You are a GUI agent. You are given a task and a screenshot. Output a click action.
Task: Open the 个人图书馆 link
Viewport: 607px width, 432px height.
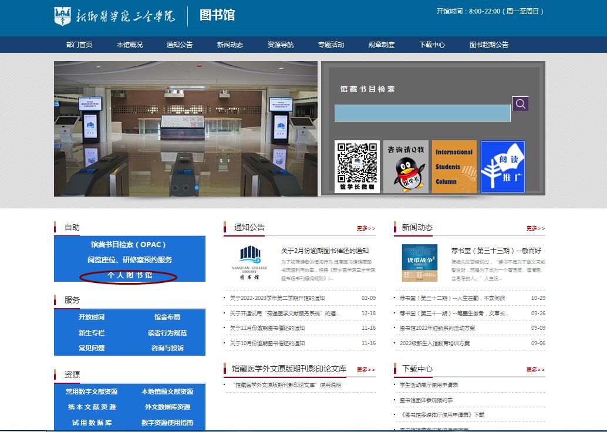(129, 275)
